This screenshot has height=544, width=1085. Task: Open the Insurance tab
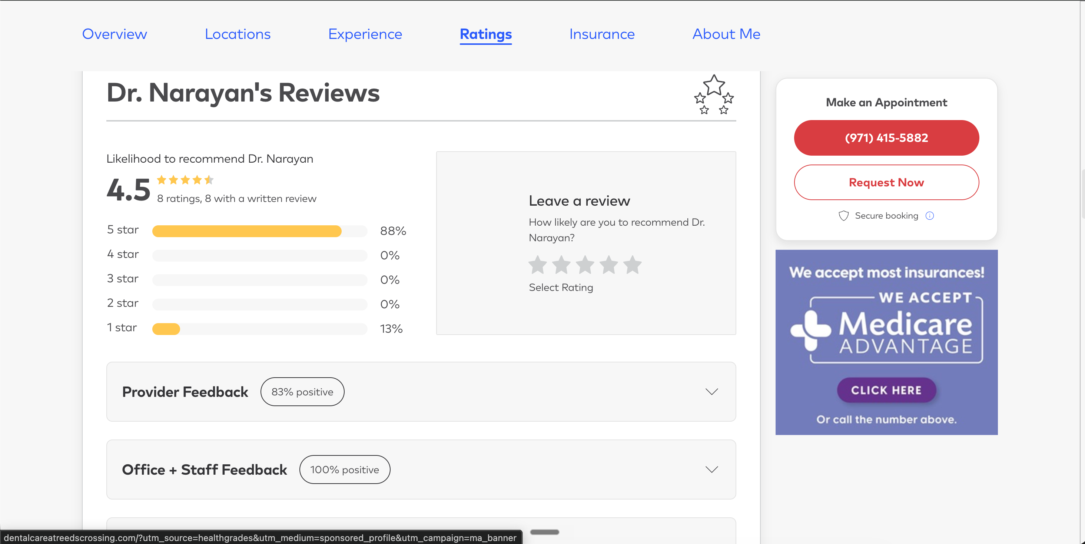(602, 34)
